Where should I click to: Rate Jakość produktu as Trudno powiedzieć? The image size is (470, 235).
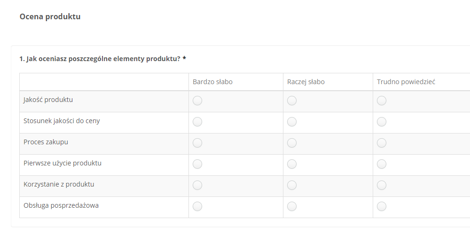(381, 101)
